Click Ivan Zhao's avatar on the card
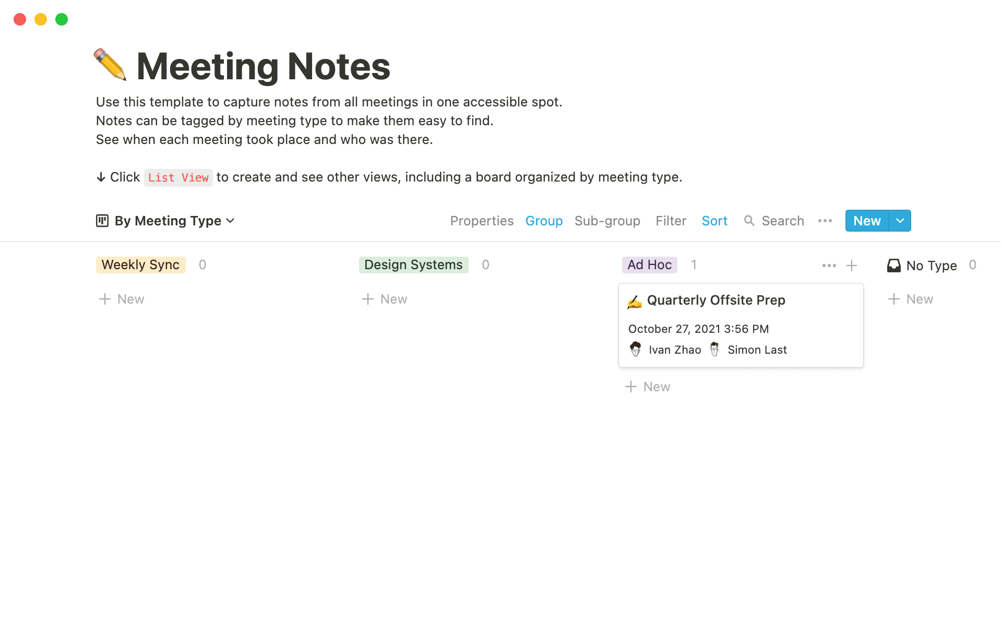 [x=635, y=350]
